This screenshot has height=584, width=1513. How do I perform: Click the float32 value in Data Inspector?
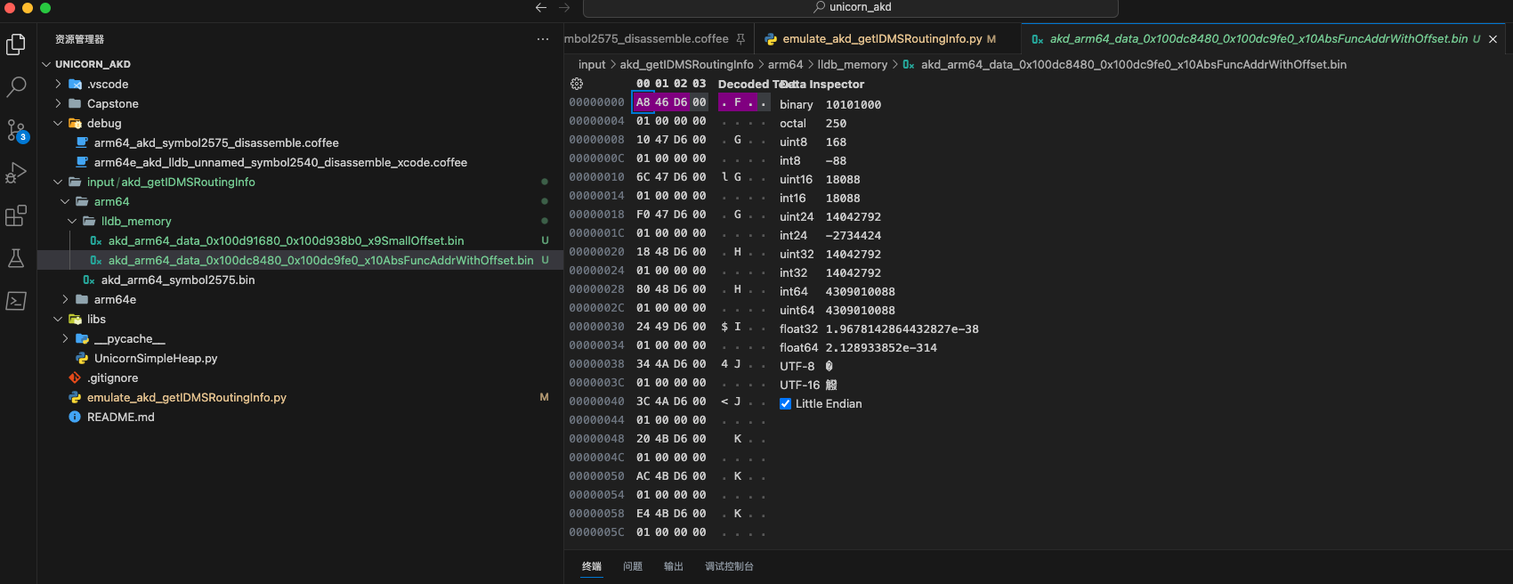[x=902, y=328]
